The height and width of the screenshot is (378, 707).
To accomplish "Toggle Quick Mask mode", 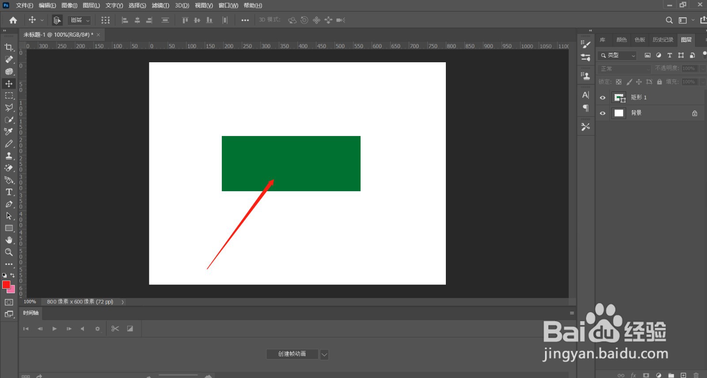I will (x=9, y=302).
